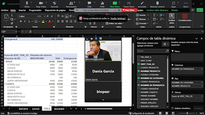Click Configuración de visualización
This screenshot has height=115, width=205.
[x=142, y=113]
